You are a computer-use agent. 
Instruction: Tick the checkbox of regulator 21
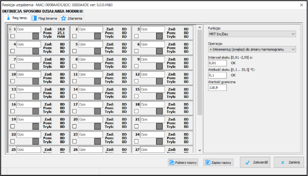coord(136,126)
